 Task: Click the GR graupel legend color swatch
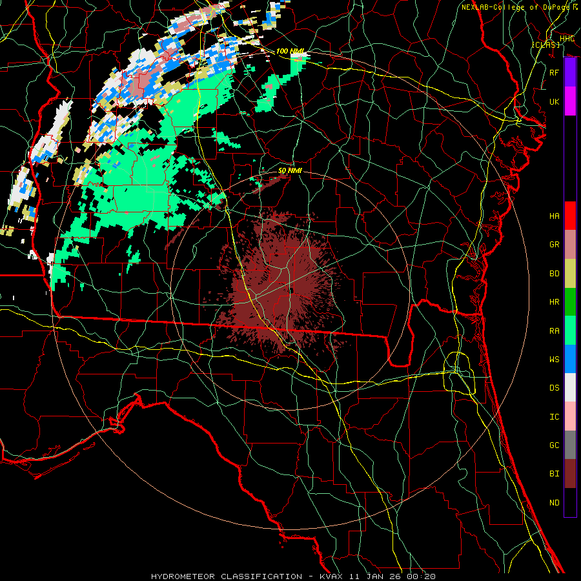(570, 244)
